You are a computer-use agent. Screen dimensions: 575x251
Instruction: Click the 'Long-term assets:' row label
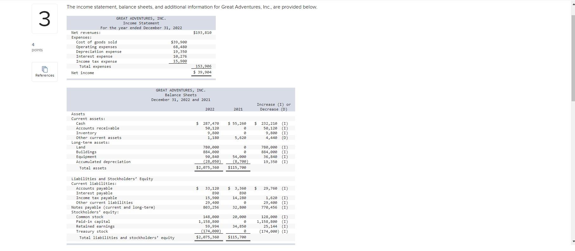click(90, 142)
